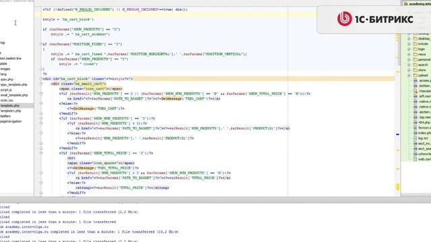Select the sect_sea file on remote host

[425, 149]
